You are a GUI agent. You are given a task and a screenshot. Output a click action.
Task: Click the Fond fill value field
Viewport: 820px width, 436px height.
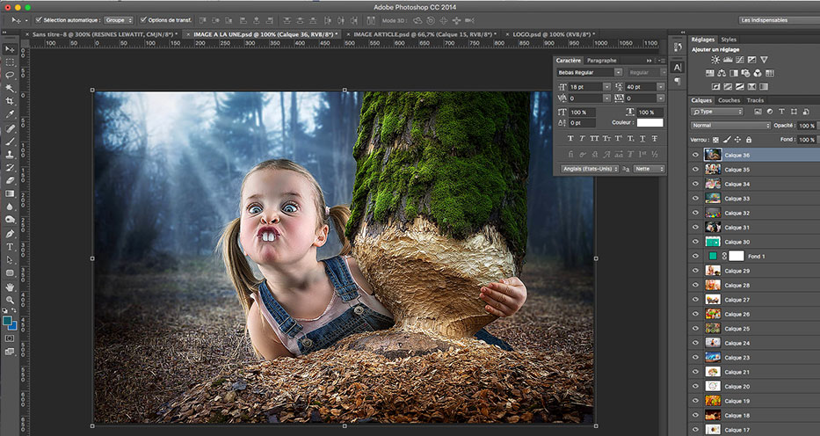pyautogui.click(x=808, y=140)
